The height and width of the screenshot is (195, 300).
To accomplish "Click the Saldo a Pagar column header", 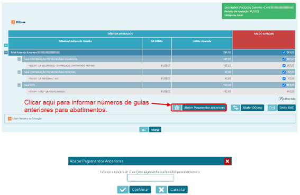I will pos(263,39).
